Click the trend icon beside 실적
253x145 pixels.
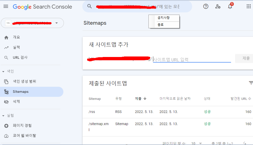(x=6, y=47)
